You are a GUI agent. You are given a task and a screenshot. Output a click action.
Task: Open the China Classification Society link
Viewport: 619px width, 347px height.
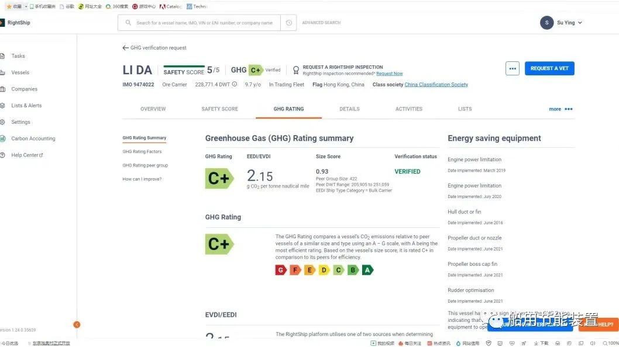436,85
